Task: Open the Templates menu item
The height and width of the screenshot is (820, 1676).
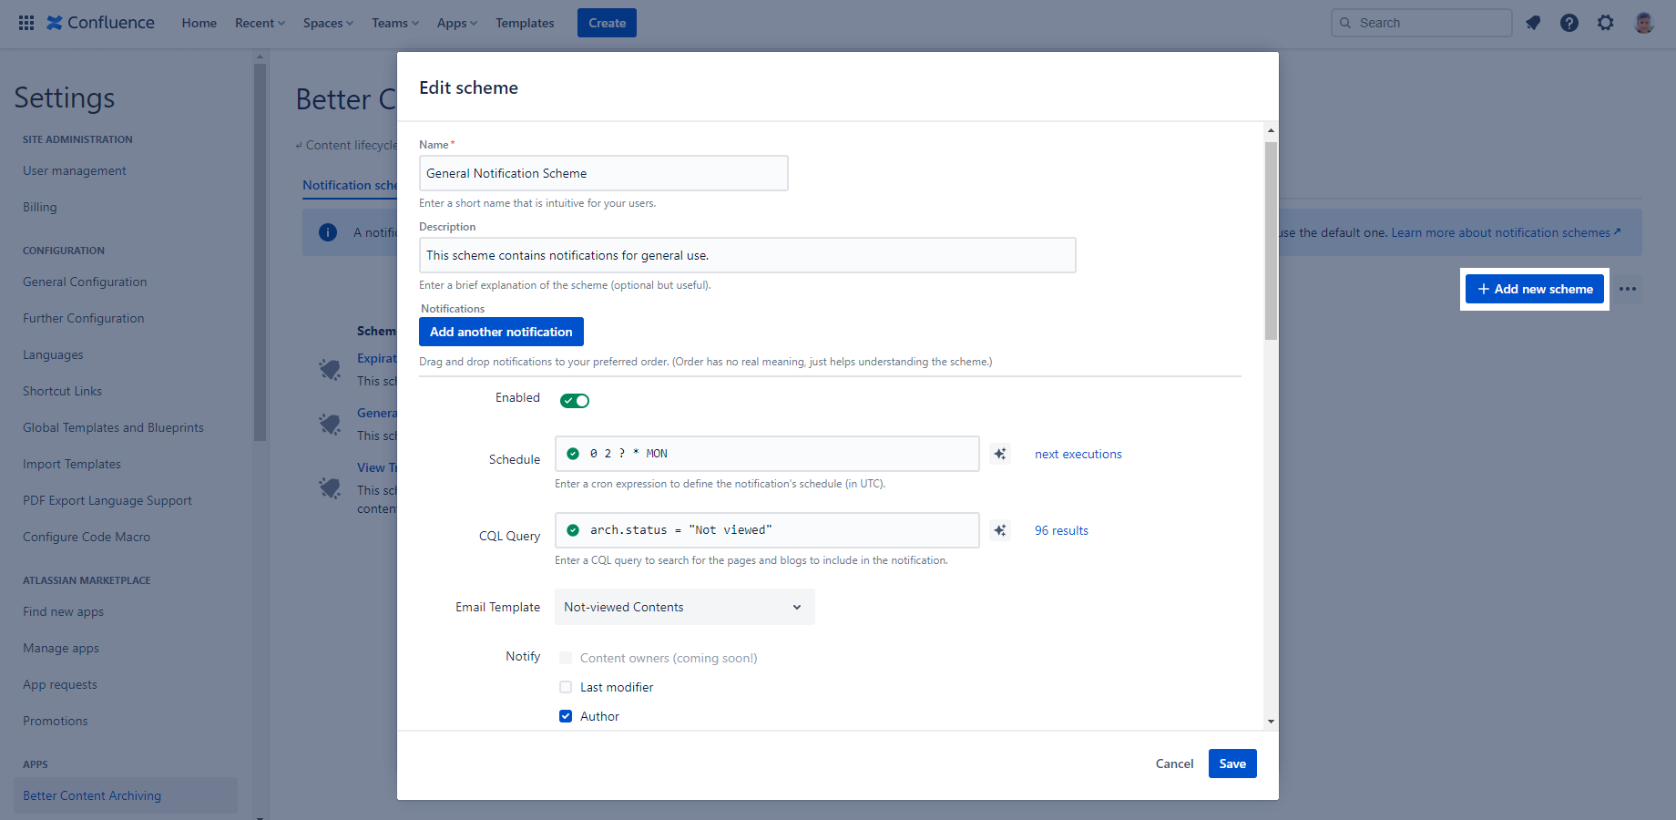Action: click(x=525, y=23)
